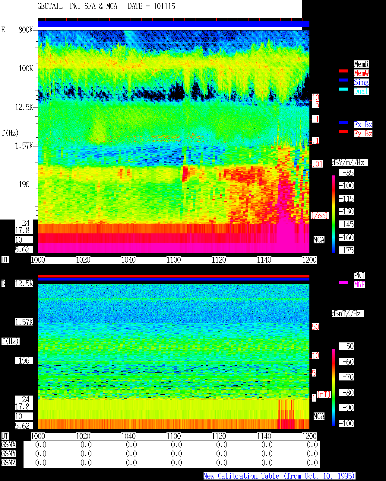386x481 pixels.
Task: Click the dBV/m/√Hz color scale bar
Action: 334,214
